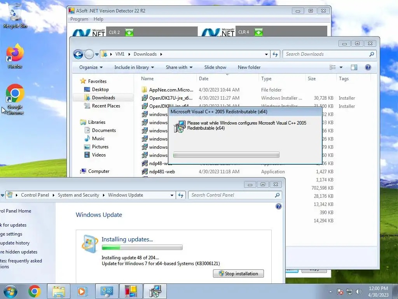This screenshot has height=299, width=398.
Task: Switch to the Control Panel taskbar button
Action: [x=106, y=291]
